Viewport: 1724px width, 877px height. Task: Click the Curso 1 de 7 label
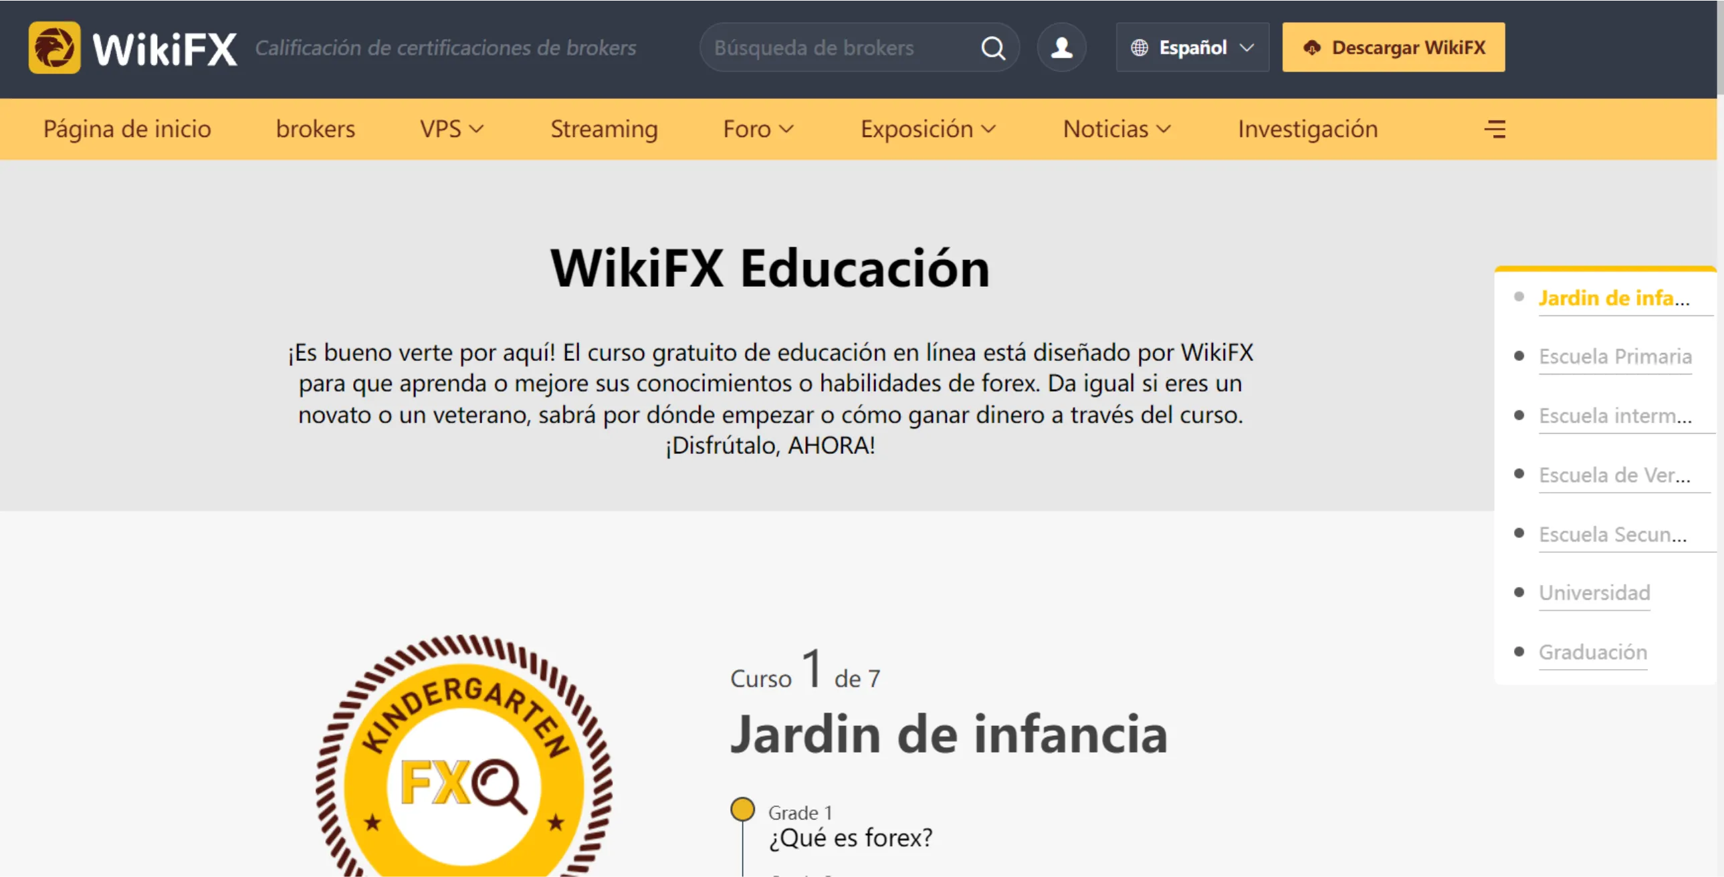tap(805, 669)
